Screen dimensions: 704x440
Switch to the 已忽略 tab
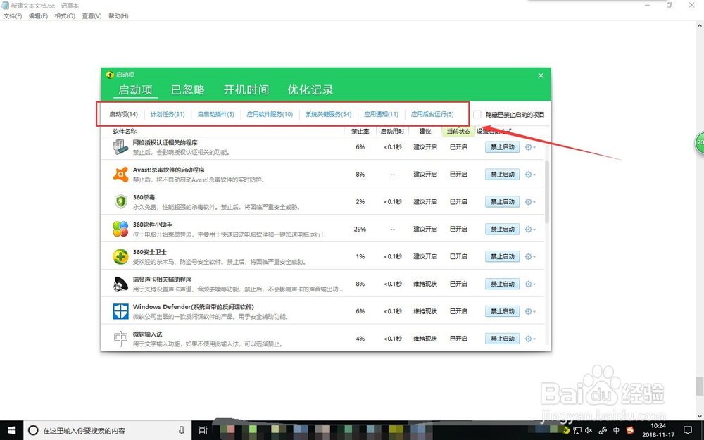point(187,89)
